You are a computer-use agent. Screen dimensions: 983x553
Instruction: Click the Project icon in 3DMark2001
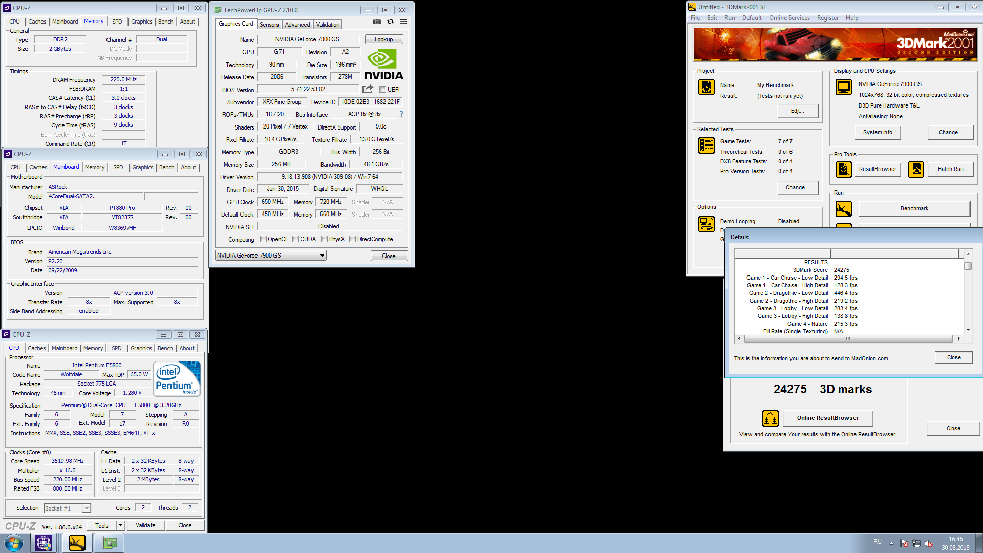click(x=707, y=88)
